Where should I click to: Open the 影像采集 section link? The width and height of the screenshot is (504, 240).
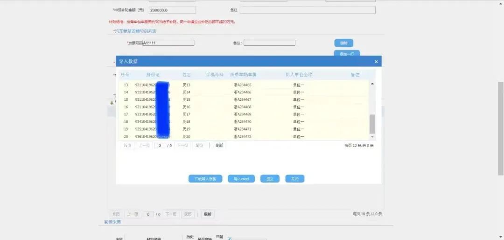[112, 222]
